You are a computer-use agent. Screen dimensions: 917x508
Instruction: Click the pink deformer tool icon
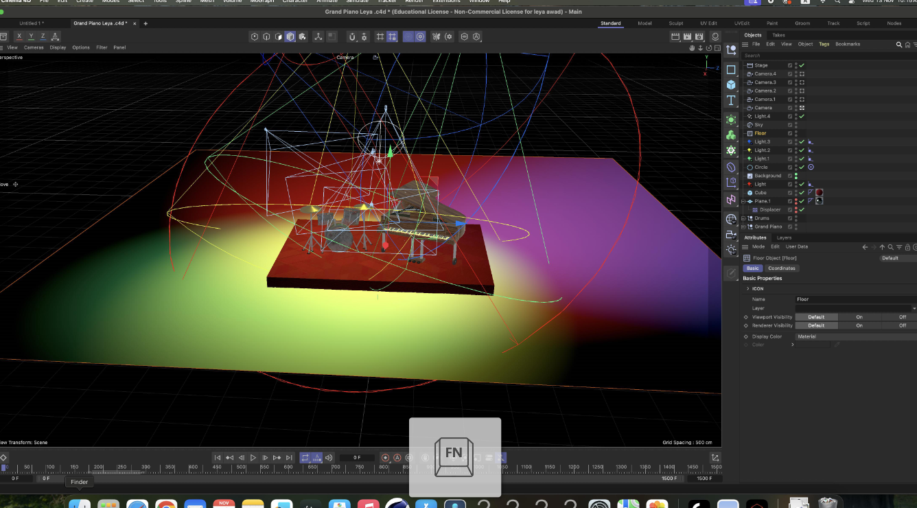pyautogui.click(x=731, y=200)
